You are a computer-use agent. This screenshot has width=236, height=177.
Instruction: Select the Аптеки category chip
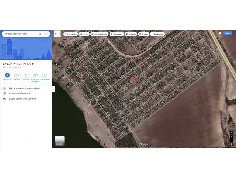pos(143,34)
